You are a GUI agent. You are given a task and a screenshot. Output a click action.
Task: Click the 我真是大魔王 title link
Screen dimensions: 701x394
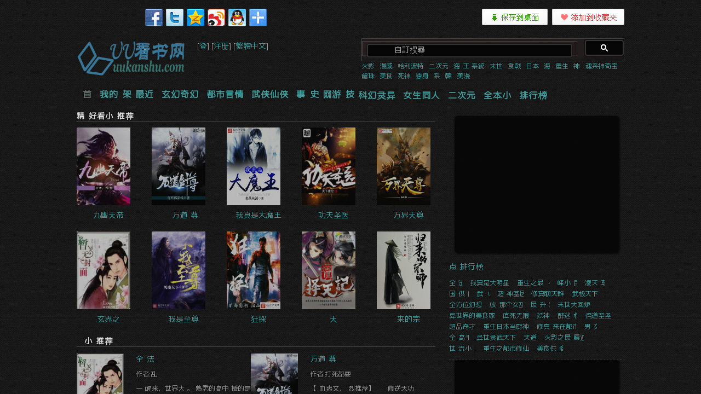coord(258,215)
